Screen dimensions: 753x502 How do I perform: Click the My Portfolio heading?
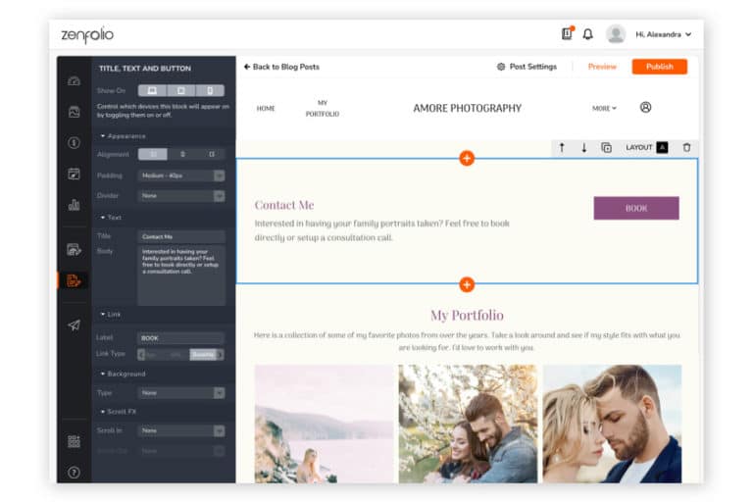tap(467, 315)
